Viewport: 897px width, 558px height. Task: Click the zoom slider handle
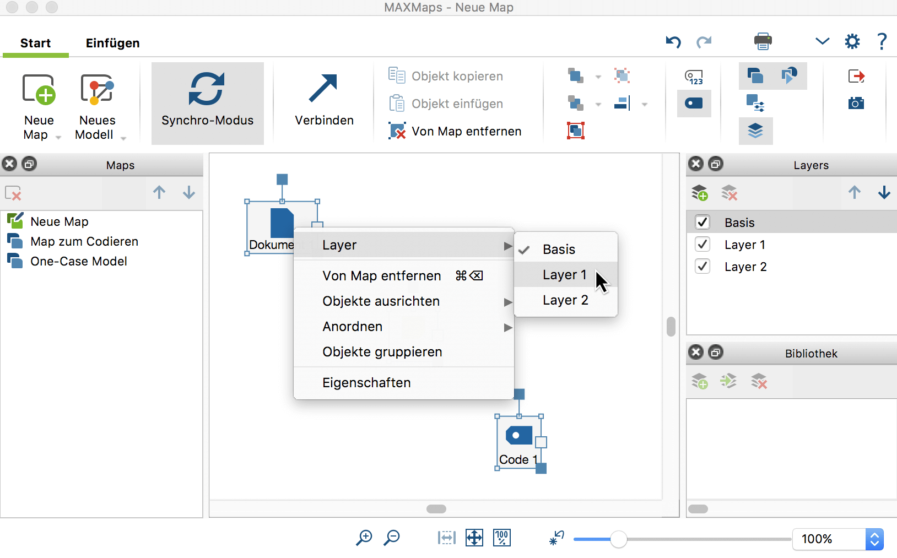point(619,539)
